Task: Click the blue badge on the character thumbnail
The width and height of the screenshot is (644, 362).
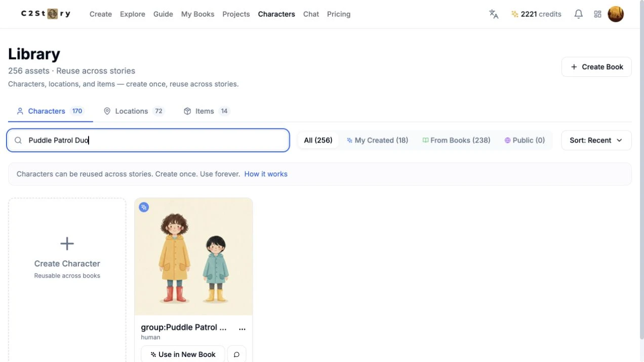Action: (144, 207)
